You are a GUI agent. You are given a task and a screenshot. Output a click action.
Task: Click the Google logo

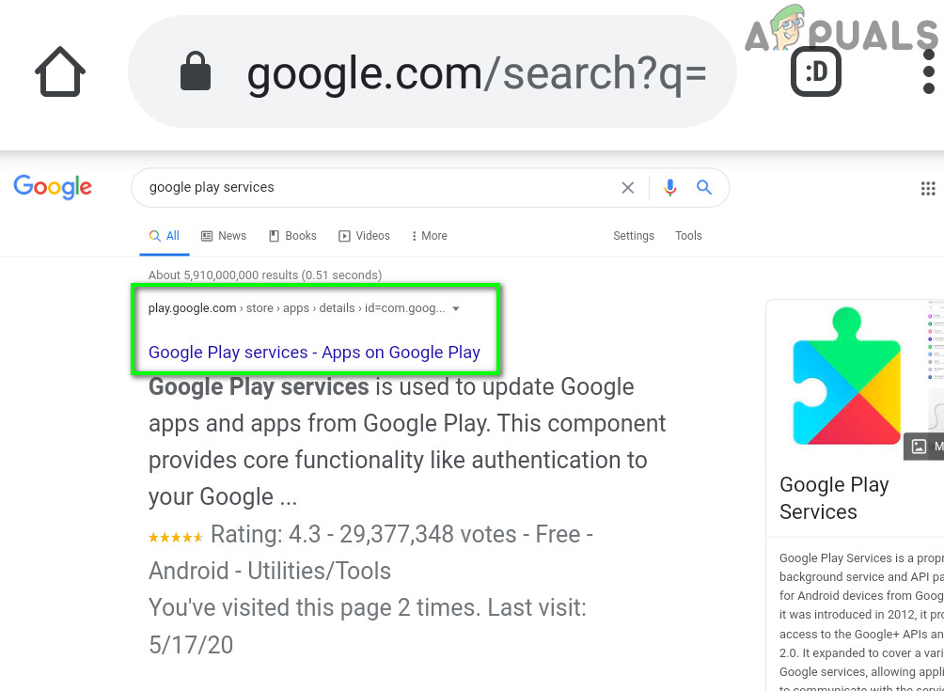(53, 187)
